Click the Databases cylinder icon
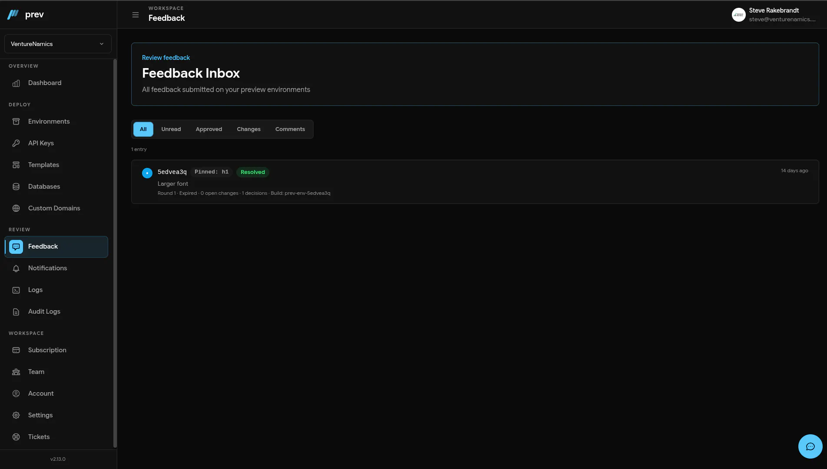This screenshot has width=827, height=469. [x=16, y=187]
